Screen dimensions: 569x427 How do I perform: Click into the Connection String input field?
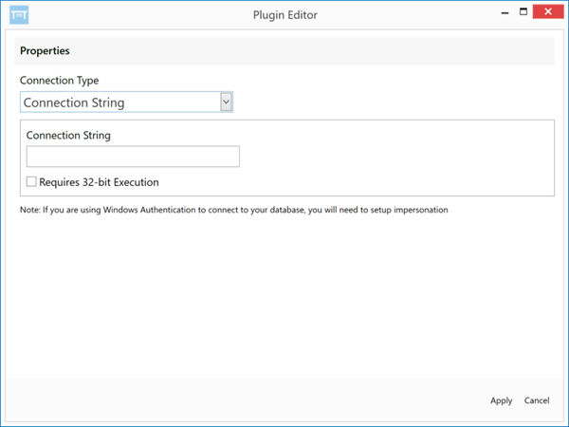tap(133, 157)
